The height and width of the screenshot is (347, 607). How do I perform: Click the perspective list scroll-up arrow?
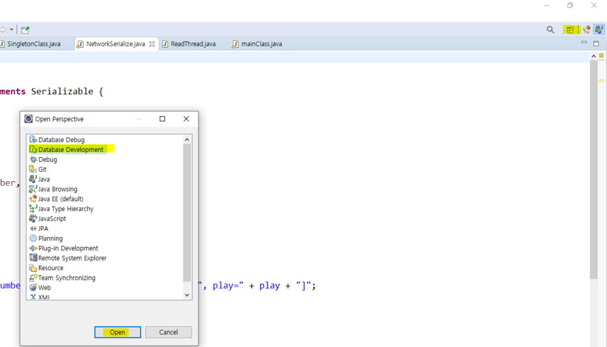[x=187, y=140]
